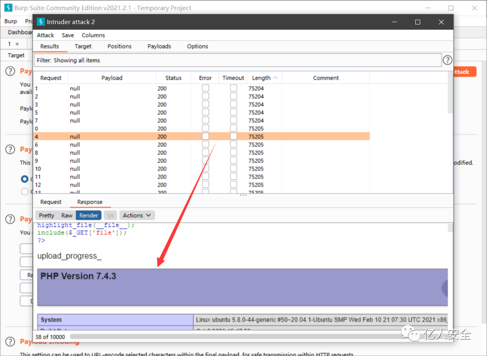Tick the Timeout checkbox for request 7

click(x=234, y=120)
